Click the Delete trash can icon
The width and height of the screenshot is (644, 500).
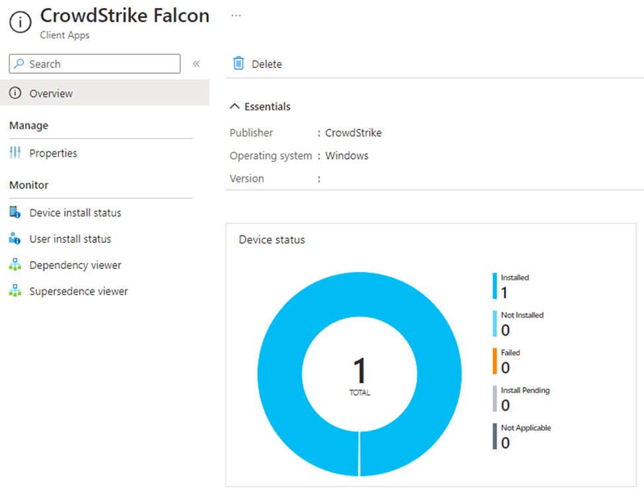(238, 63)
